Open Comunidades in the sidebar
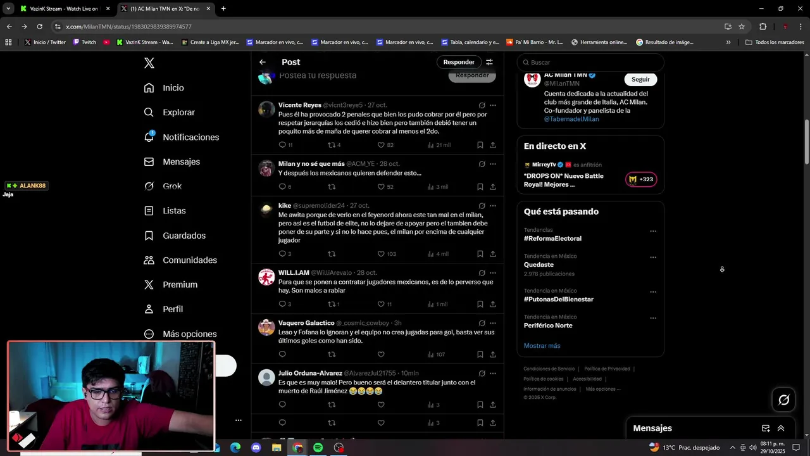Screen dimensions: 810x456 pyautogui.click(x=180, y=260)
